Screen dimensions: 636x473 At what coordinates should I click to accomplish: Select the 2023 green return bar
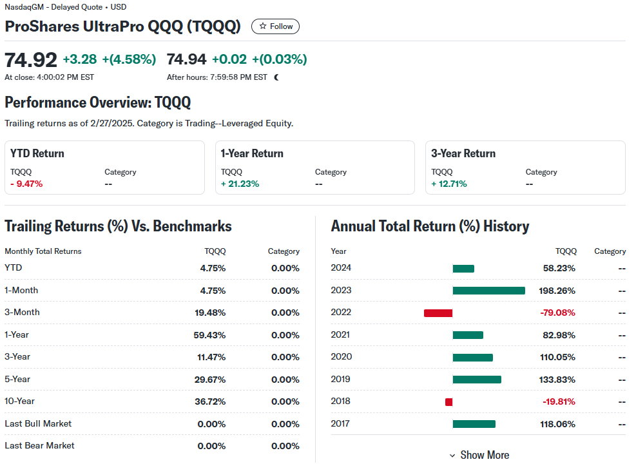tap(489, 291)
